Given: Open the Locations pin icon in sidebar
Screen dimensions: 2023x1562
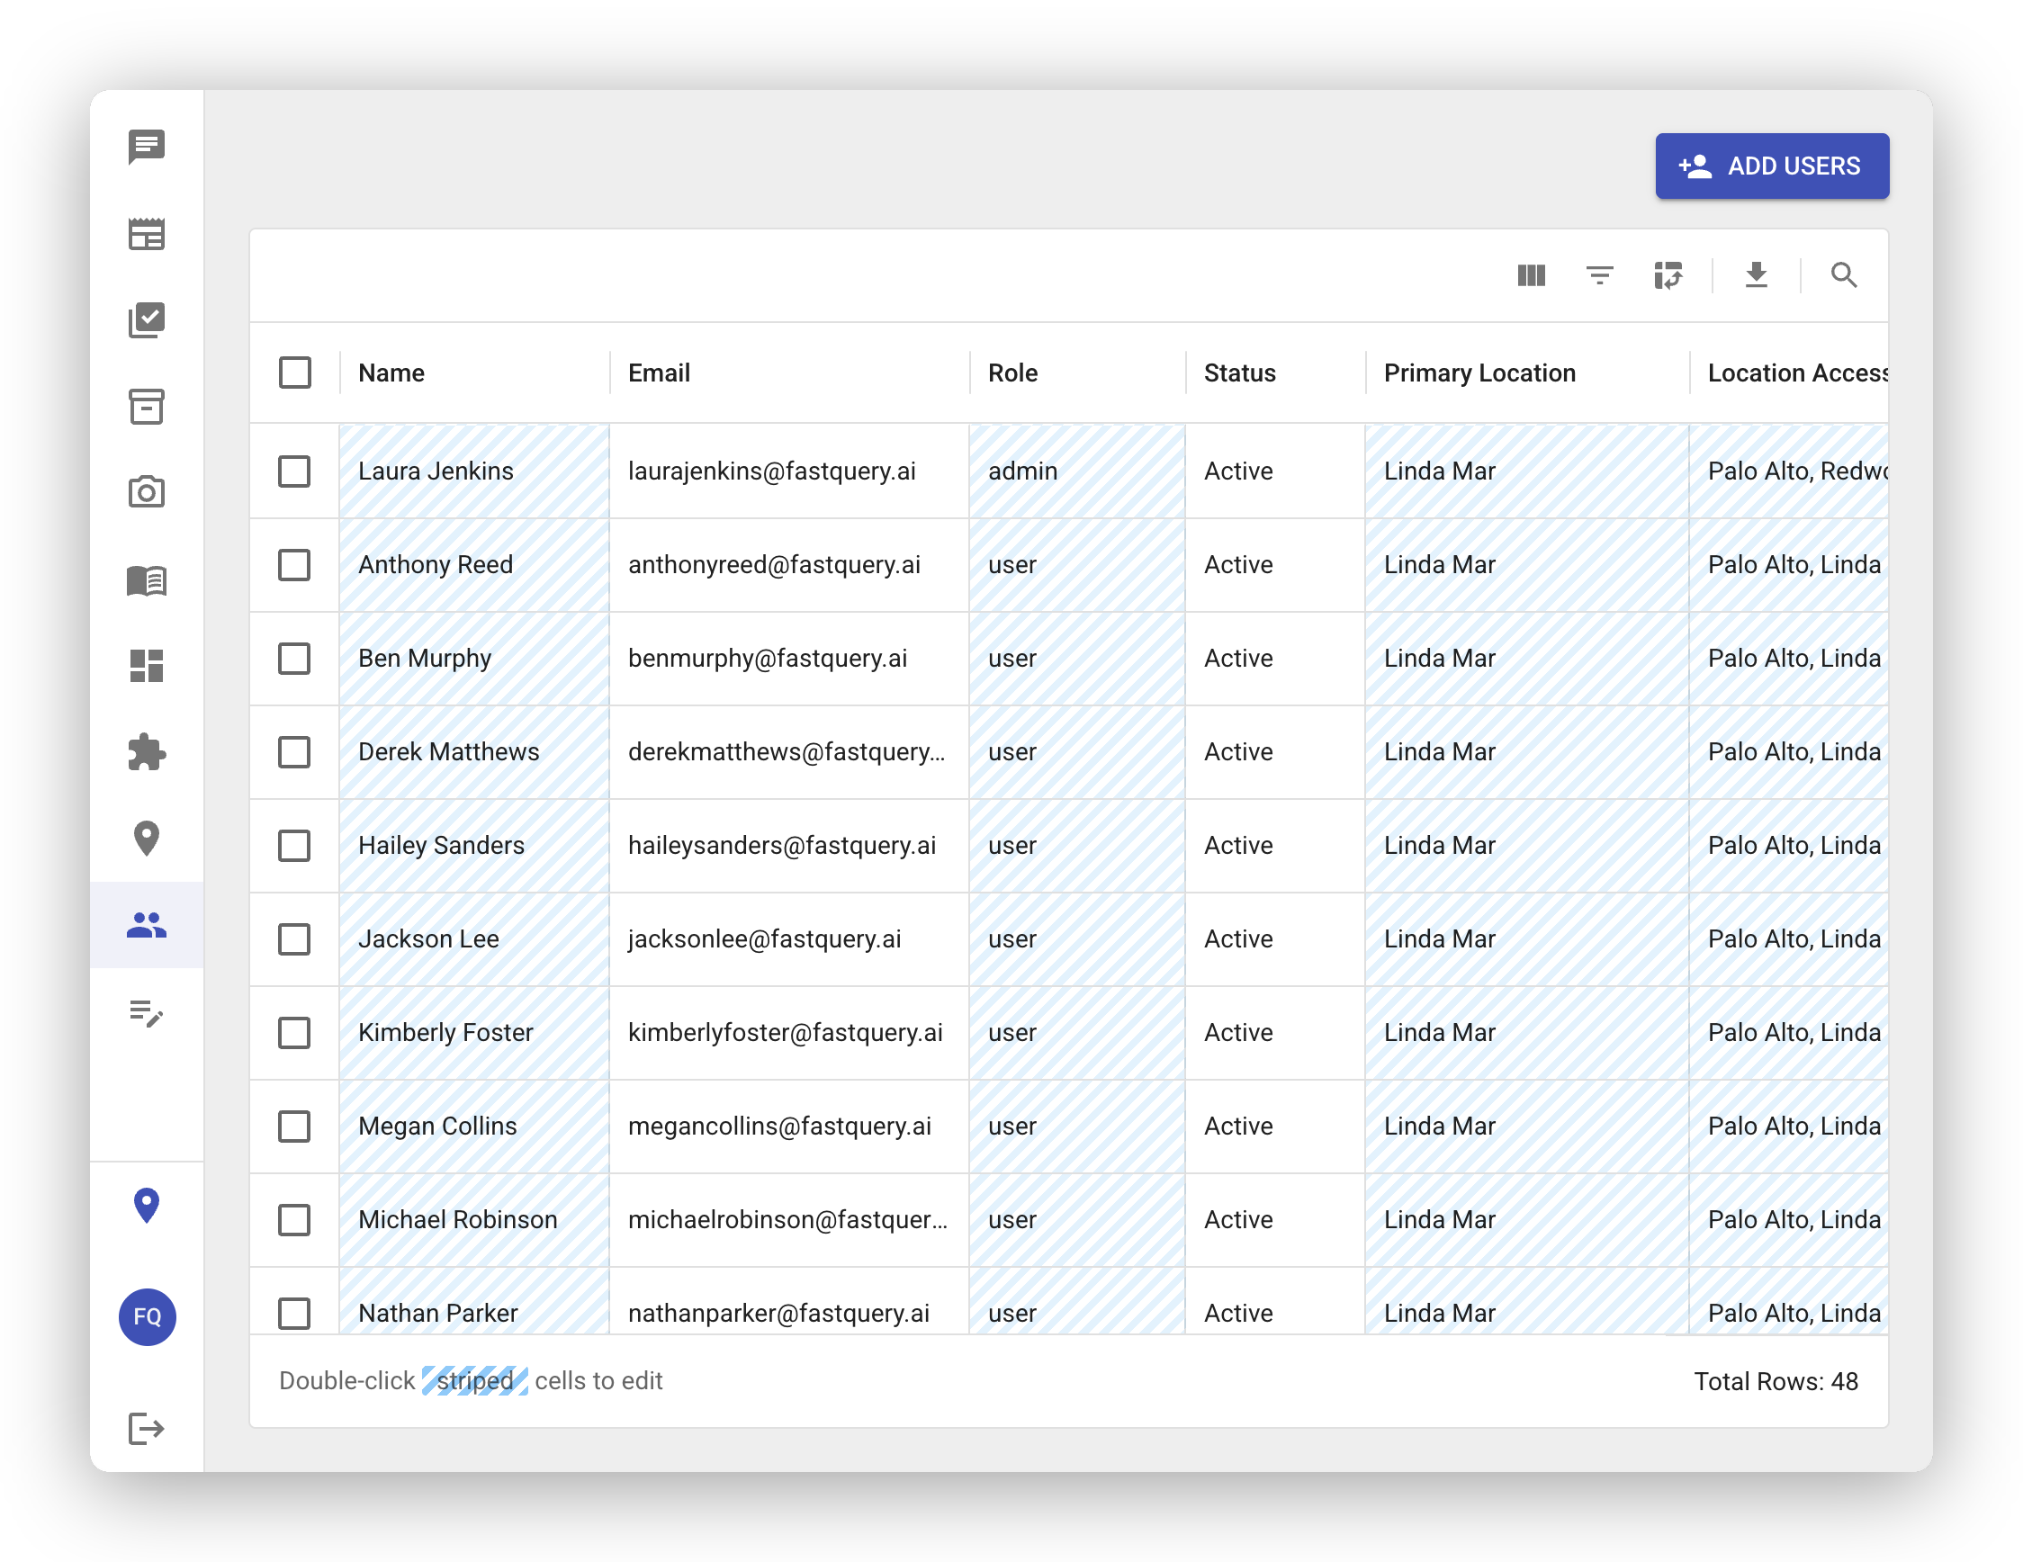Looking at the screenshot, I should point(147,838).
